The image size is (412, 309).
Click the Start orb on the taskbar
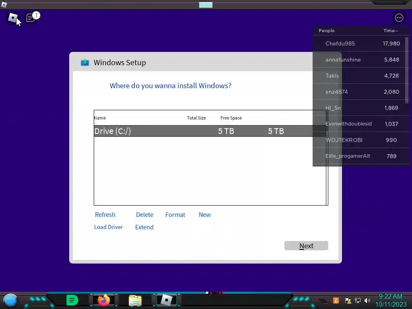(10, 300)
